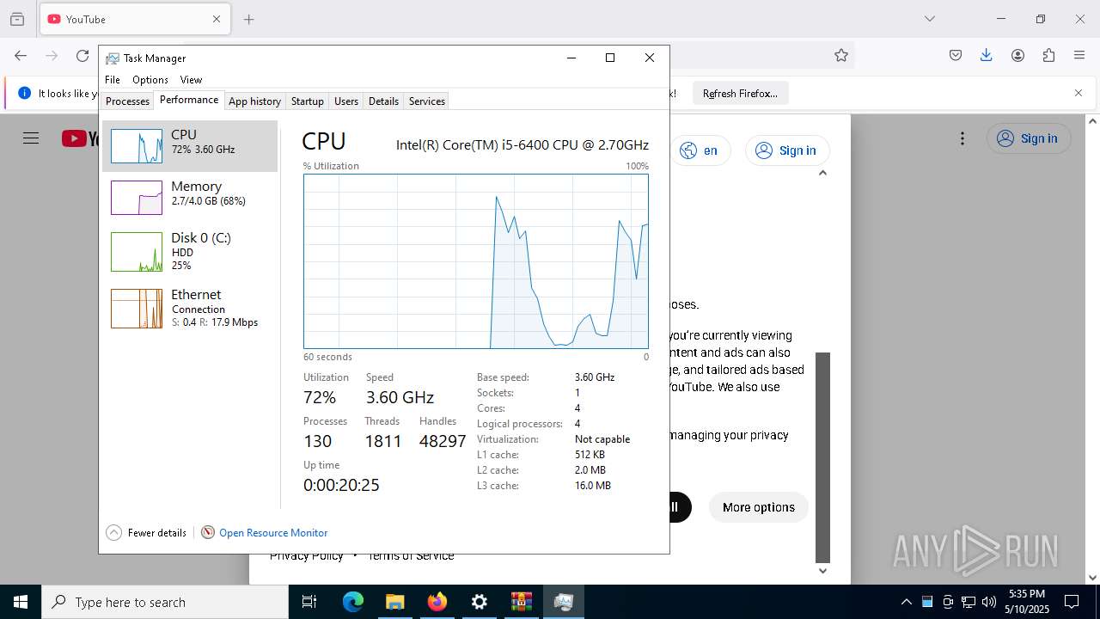Open the YouTube guide hamburger menu
The height and width of the screenshot is (619, 1100).
pyautogui.click(x=31, y=138)
